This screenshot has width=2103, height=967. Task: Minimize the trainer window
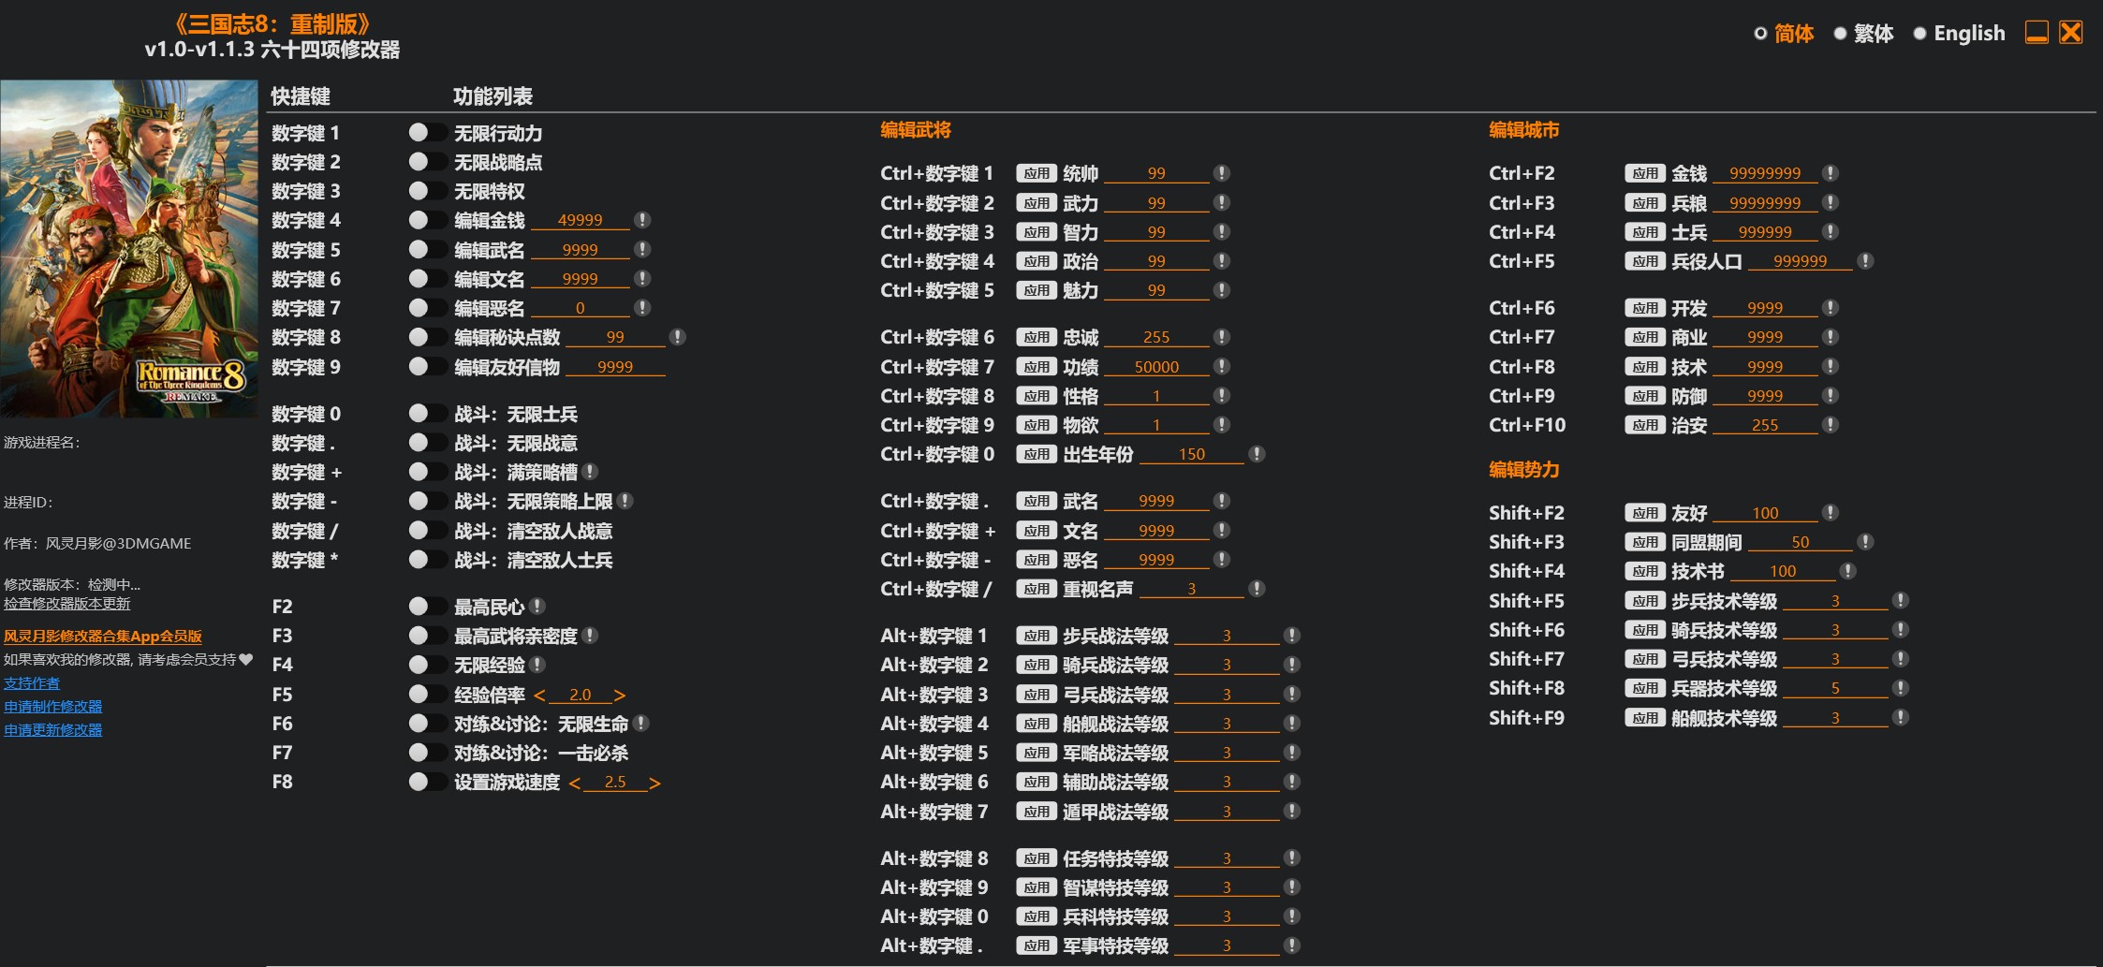point(2037,33)
